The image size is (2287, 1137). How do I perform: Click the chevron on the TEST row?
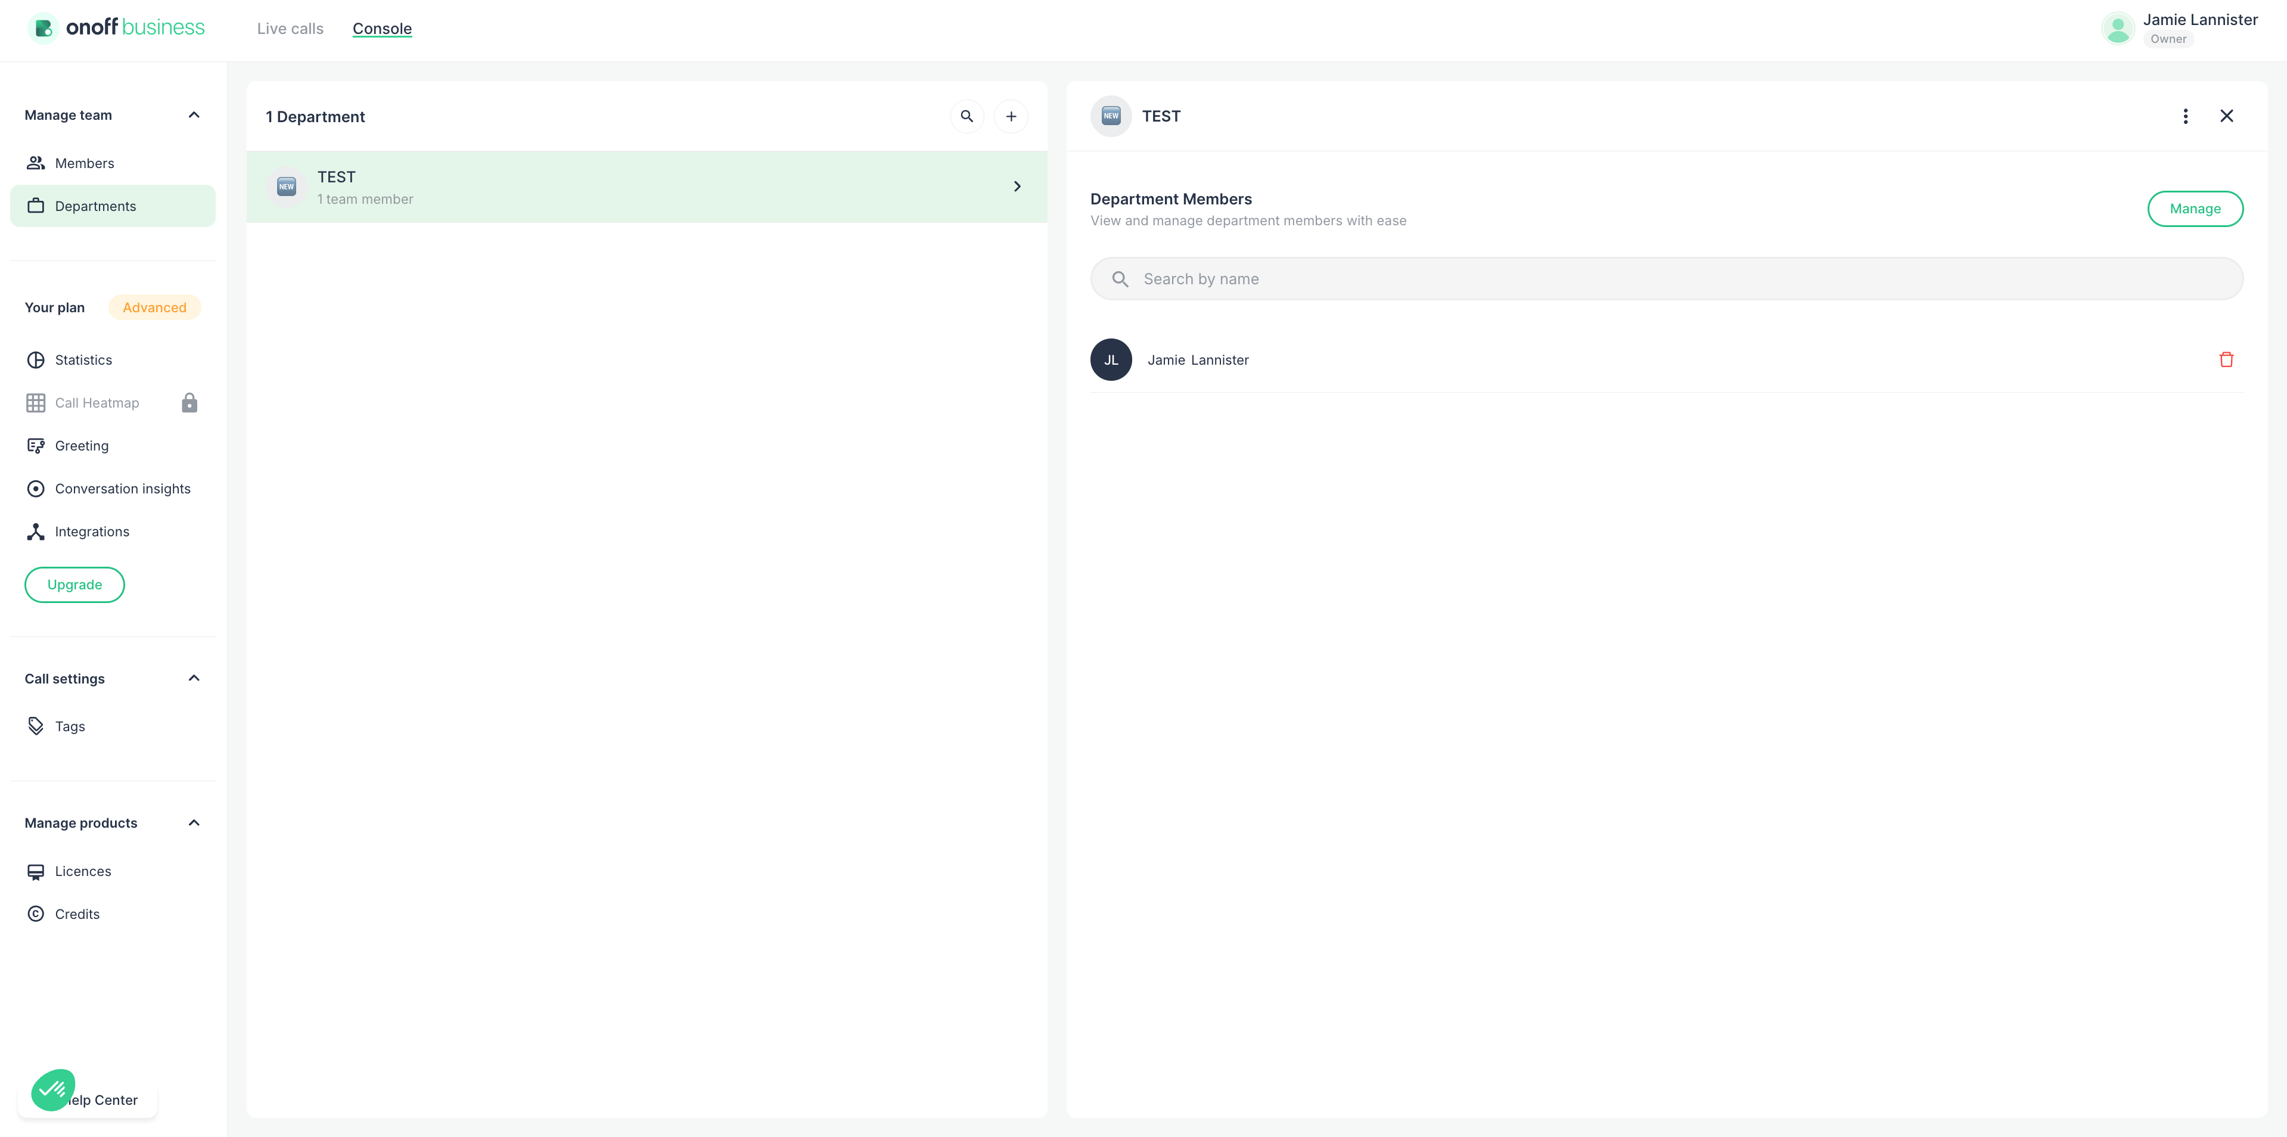pos(1017,187)
